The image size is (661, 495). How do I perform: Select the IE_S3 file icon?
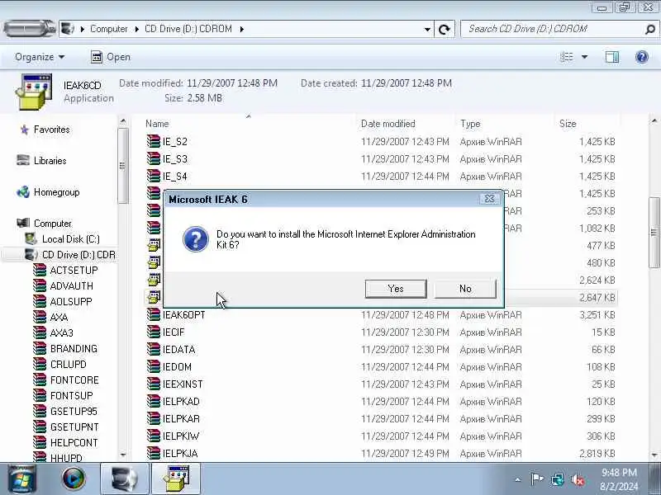[x=154, y=158]
